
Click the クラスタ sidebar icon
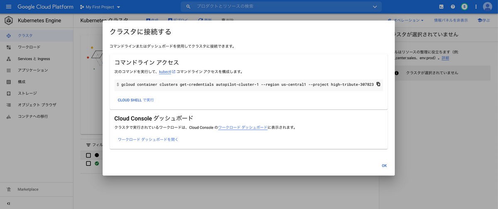[x=9, y=36]
